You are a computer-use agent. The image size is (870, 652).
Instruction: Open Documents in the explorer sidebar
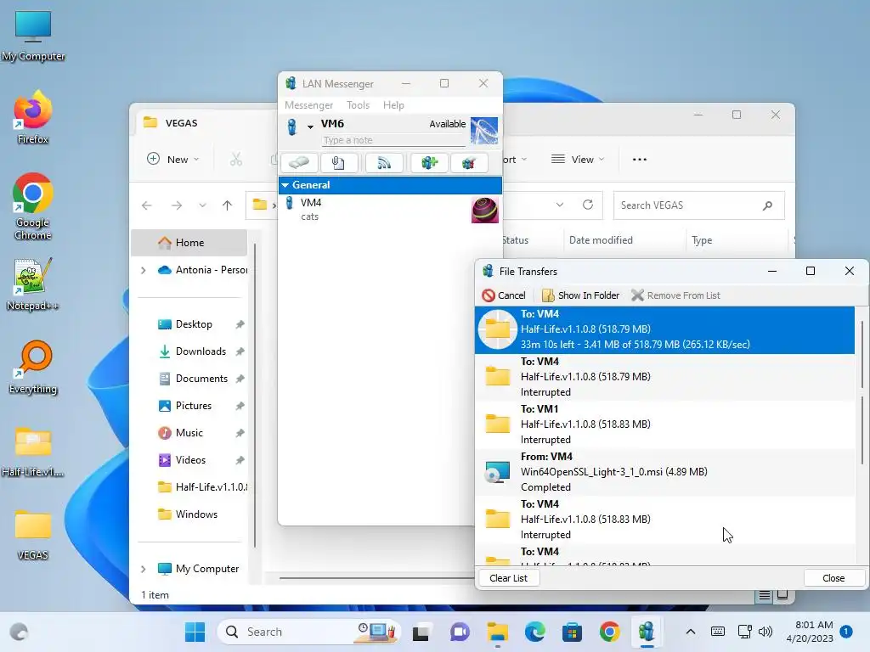click(x=201, y=379)
